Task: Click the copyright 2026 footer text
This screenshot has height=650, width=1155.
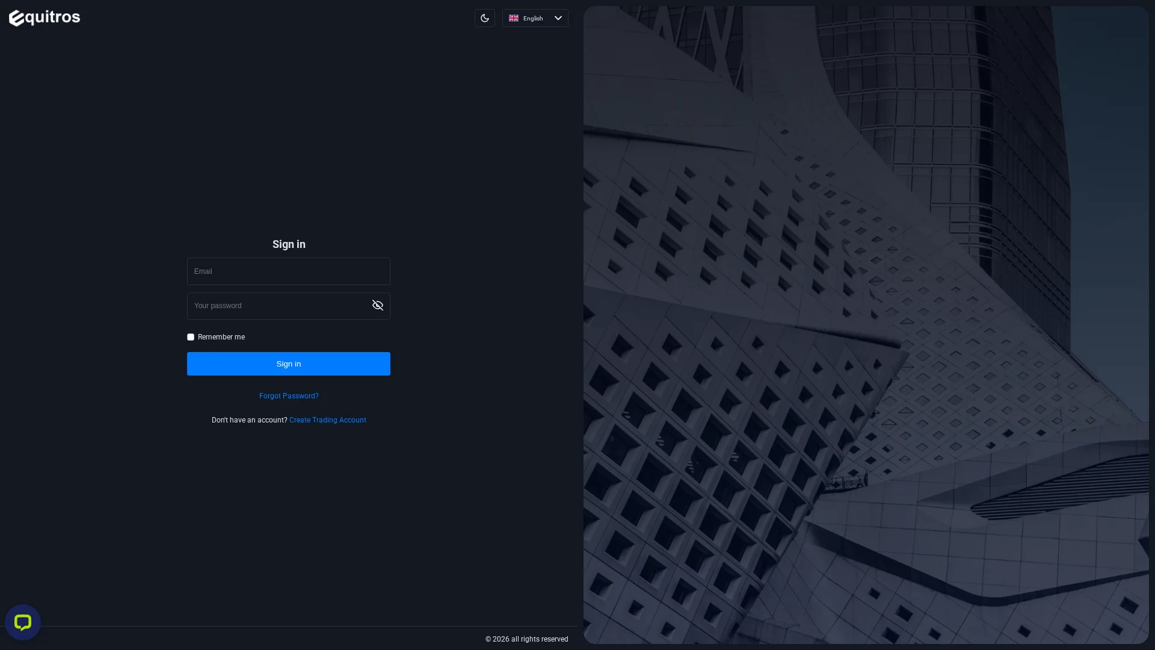Action: coord(527,639)
